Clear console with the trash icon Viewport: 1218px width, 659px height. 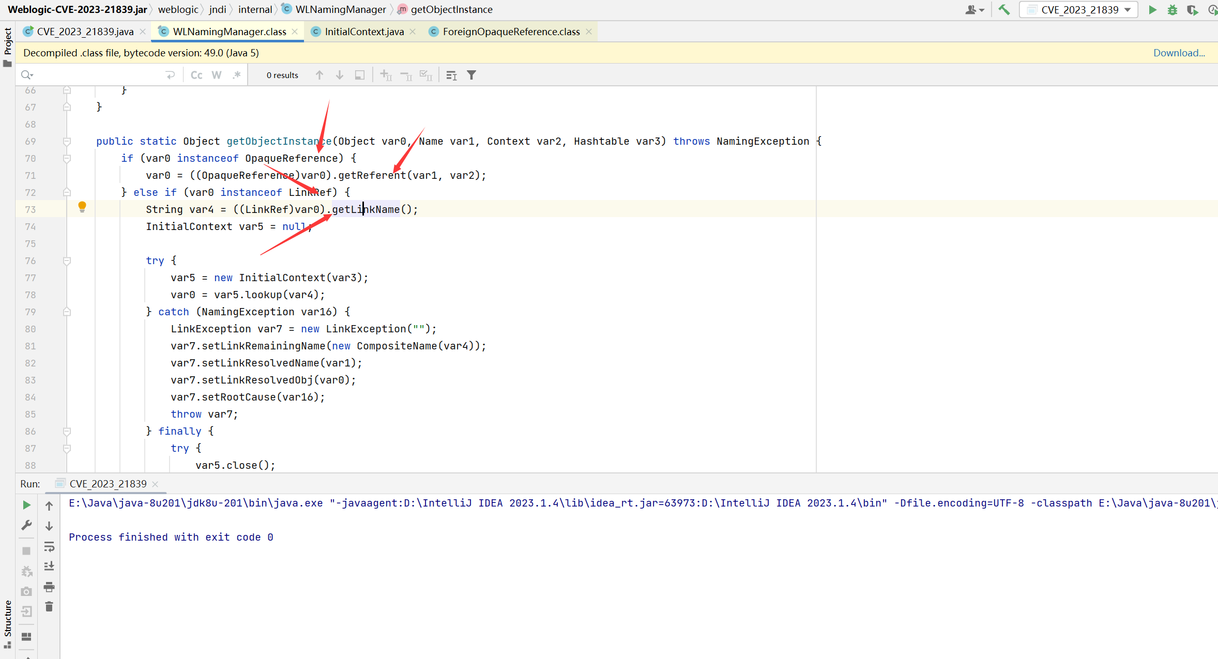click(49, 607)
